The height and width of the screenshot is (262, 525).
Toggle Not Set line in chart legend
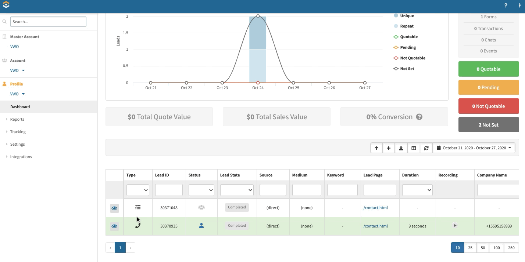[x=404, y=69]
